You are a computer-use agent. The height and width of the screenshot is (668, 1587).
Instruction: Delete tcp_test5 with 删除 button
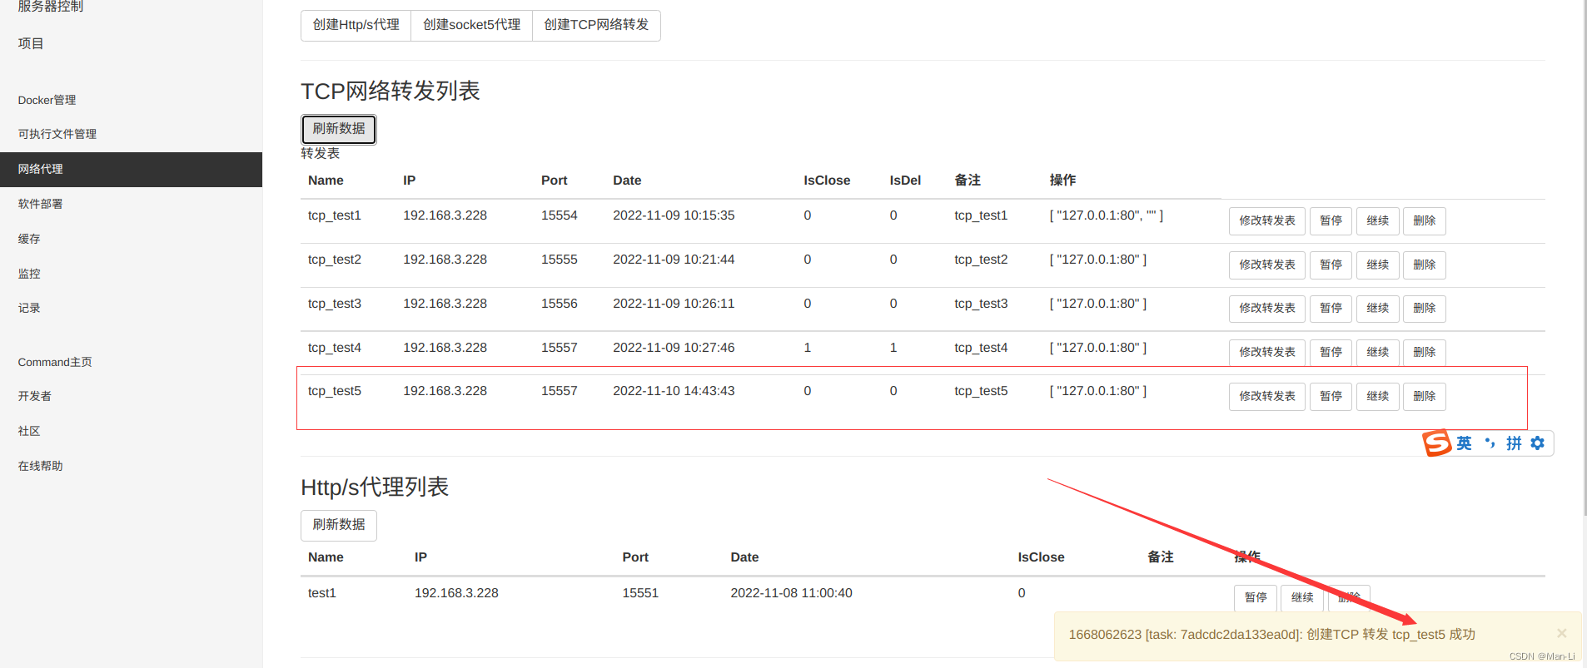coord(1424,397)
